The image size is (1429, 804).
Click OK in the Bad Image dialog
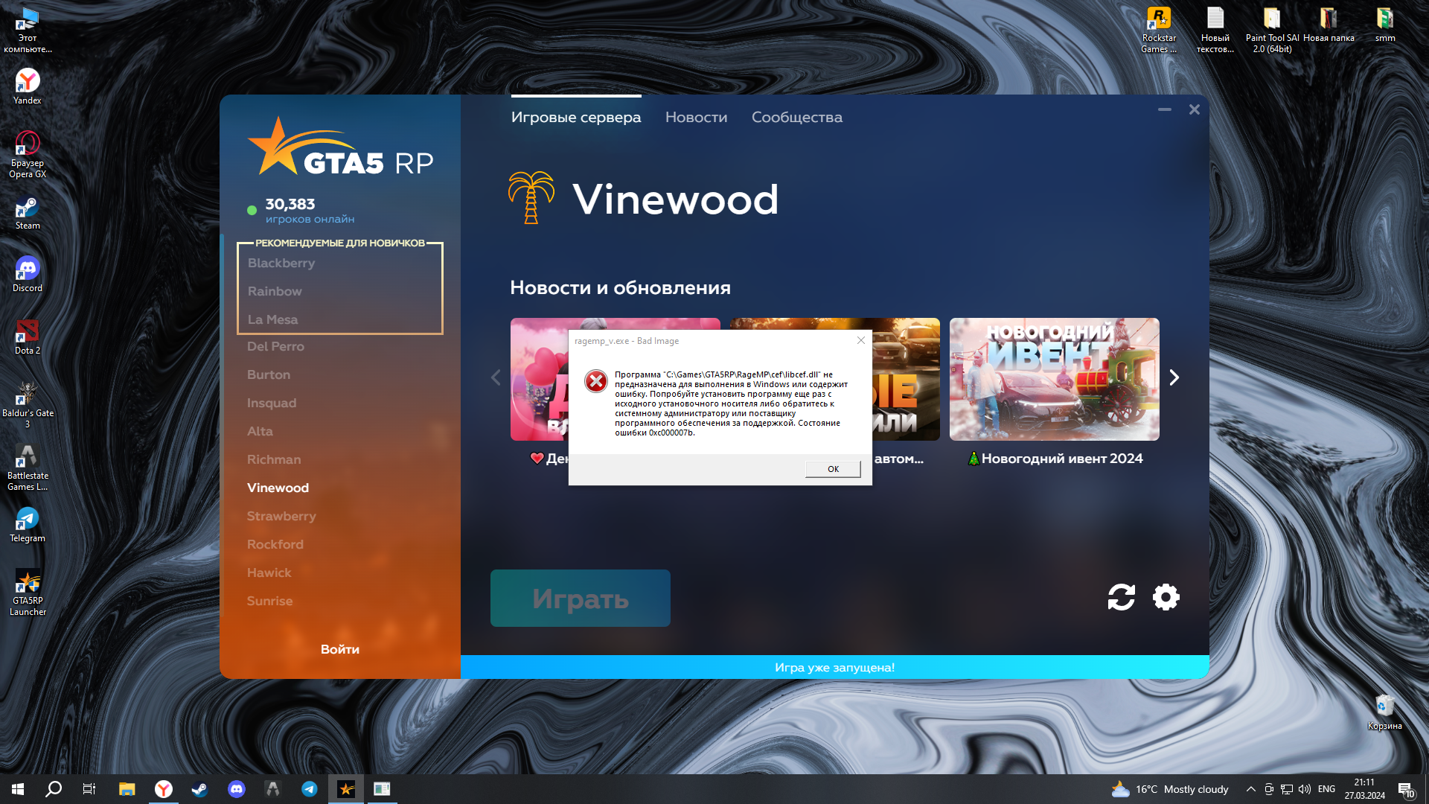tap(833, 469)
